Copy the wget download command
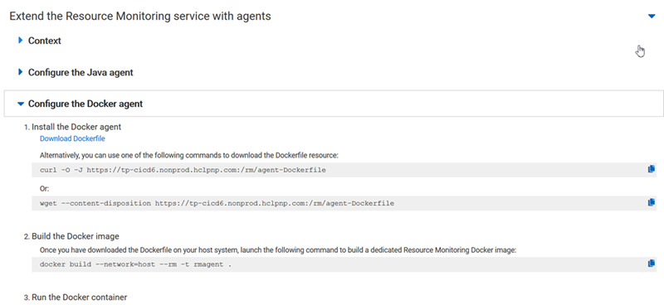This screenshot has width=664, height=305. tap(652, 202)
